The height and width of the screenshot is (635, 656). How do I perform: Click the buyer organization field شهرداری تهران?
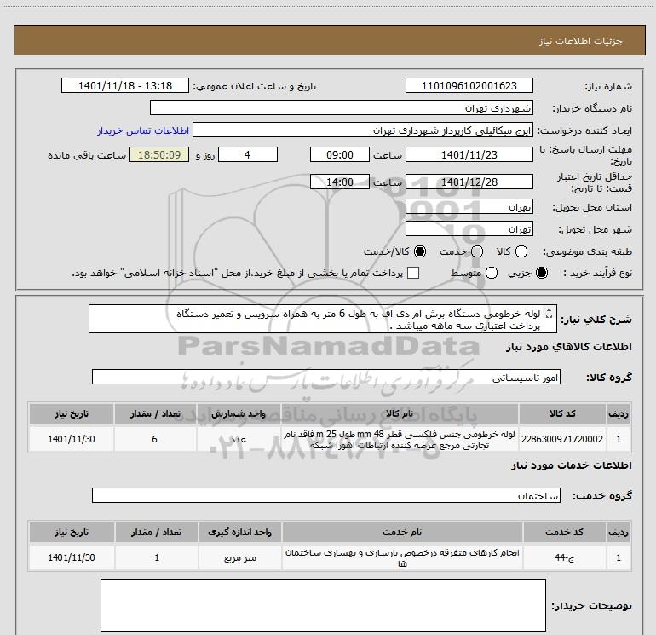pyautogui.click(x=342, y=107)
